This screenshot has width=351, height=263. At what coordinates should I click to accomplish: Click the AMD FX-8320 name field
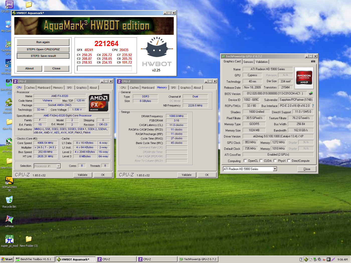tap(60, 96)
